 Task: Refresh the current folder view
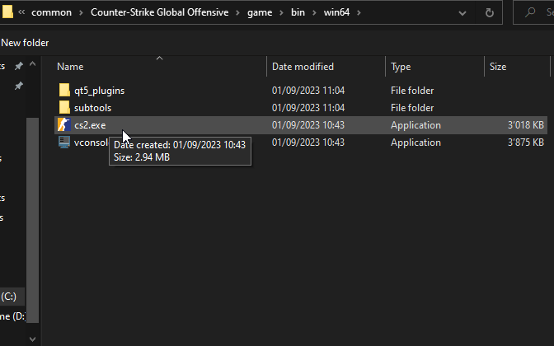click(x=490, y=12)
